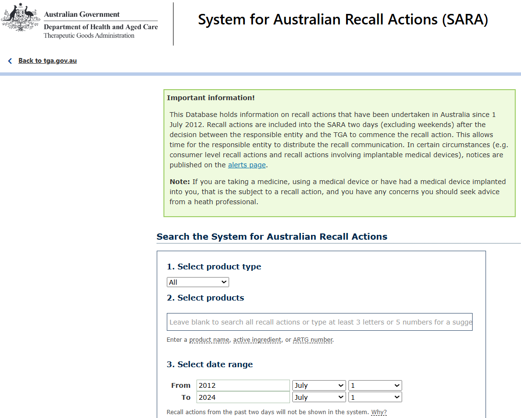521x418 pixels.
Task: Click the To year field showing 2024
Action: [x=243, y=397]
